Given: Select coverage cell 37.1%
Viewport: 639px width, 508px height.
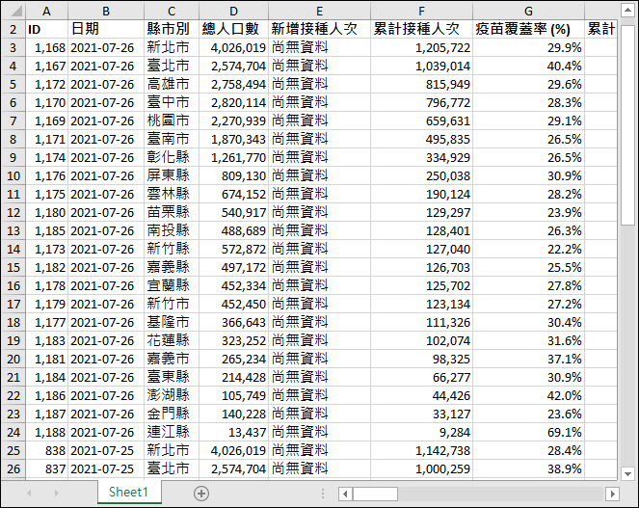Looking at the screenshot, I should [x=528, y=359].
